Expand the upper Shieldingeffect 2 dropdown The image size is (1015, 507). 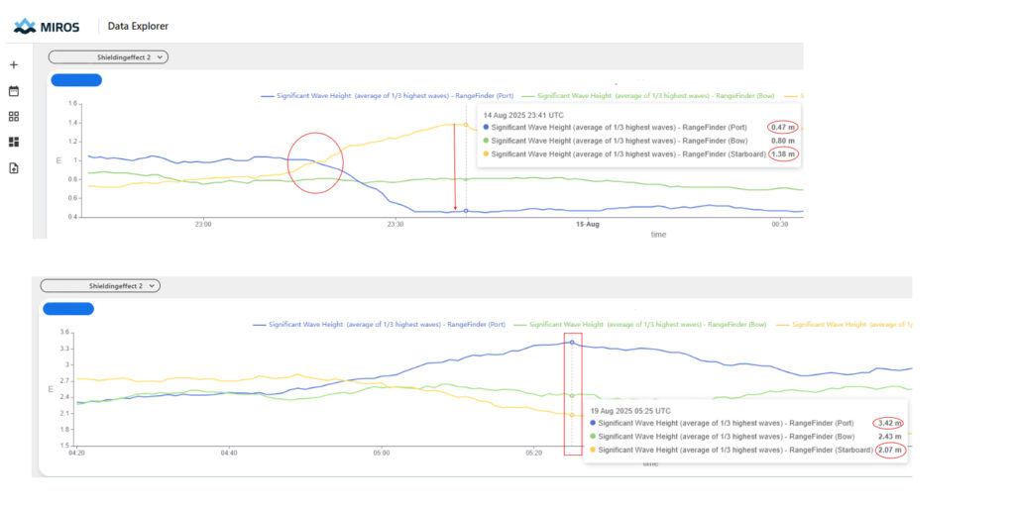[x=108, y=57]
